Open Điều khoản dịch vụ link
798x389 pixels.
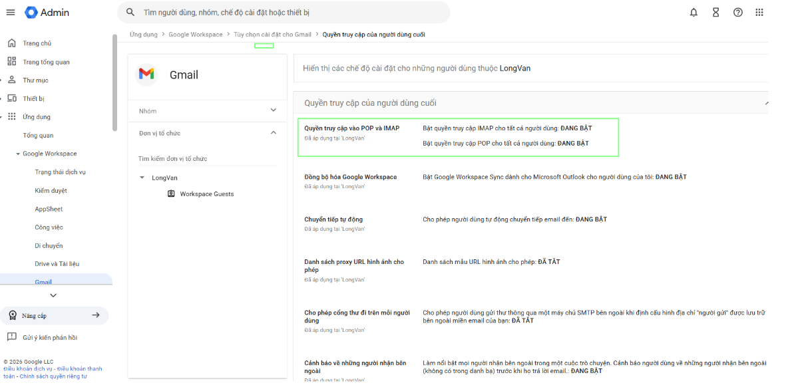pyautogui.click(x=28, y=368)
